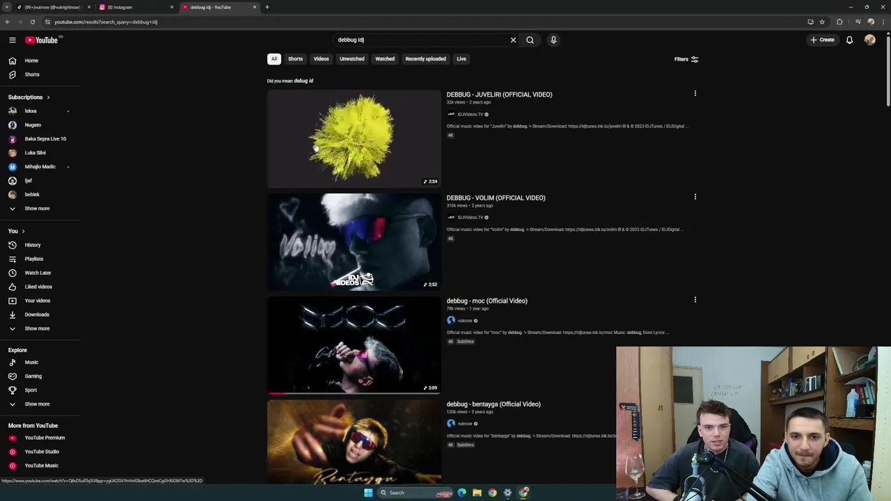Open Chrome tab search dropdown arrow

pos(7,7)
